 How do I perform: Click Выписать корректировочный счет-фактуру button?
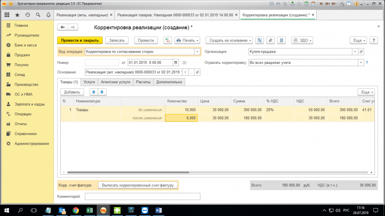tap(138, 185)
